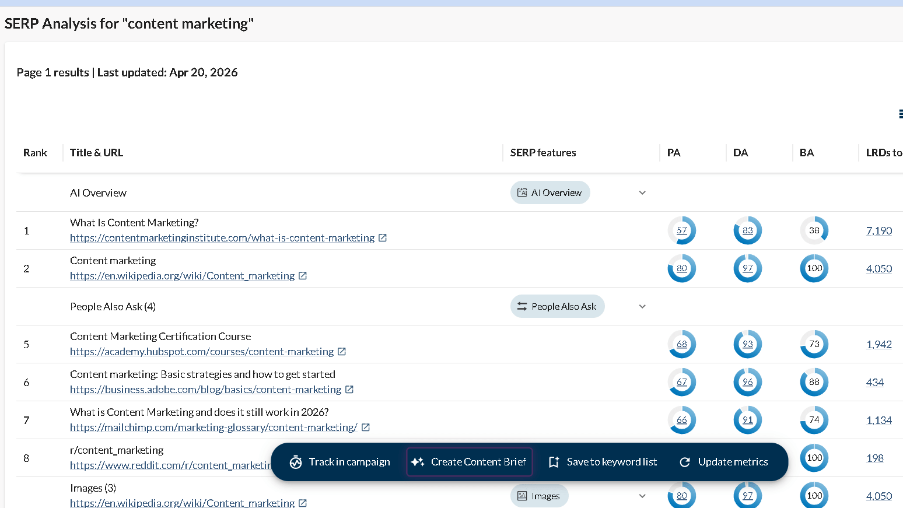The height and width of the screenshot is (508, 903).
Task: Click the 7,190 LRDs link for rank 1
Action: 879,230
